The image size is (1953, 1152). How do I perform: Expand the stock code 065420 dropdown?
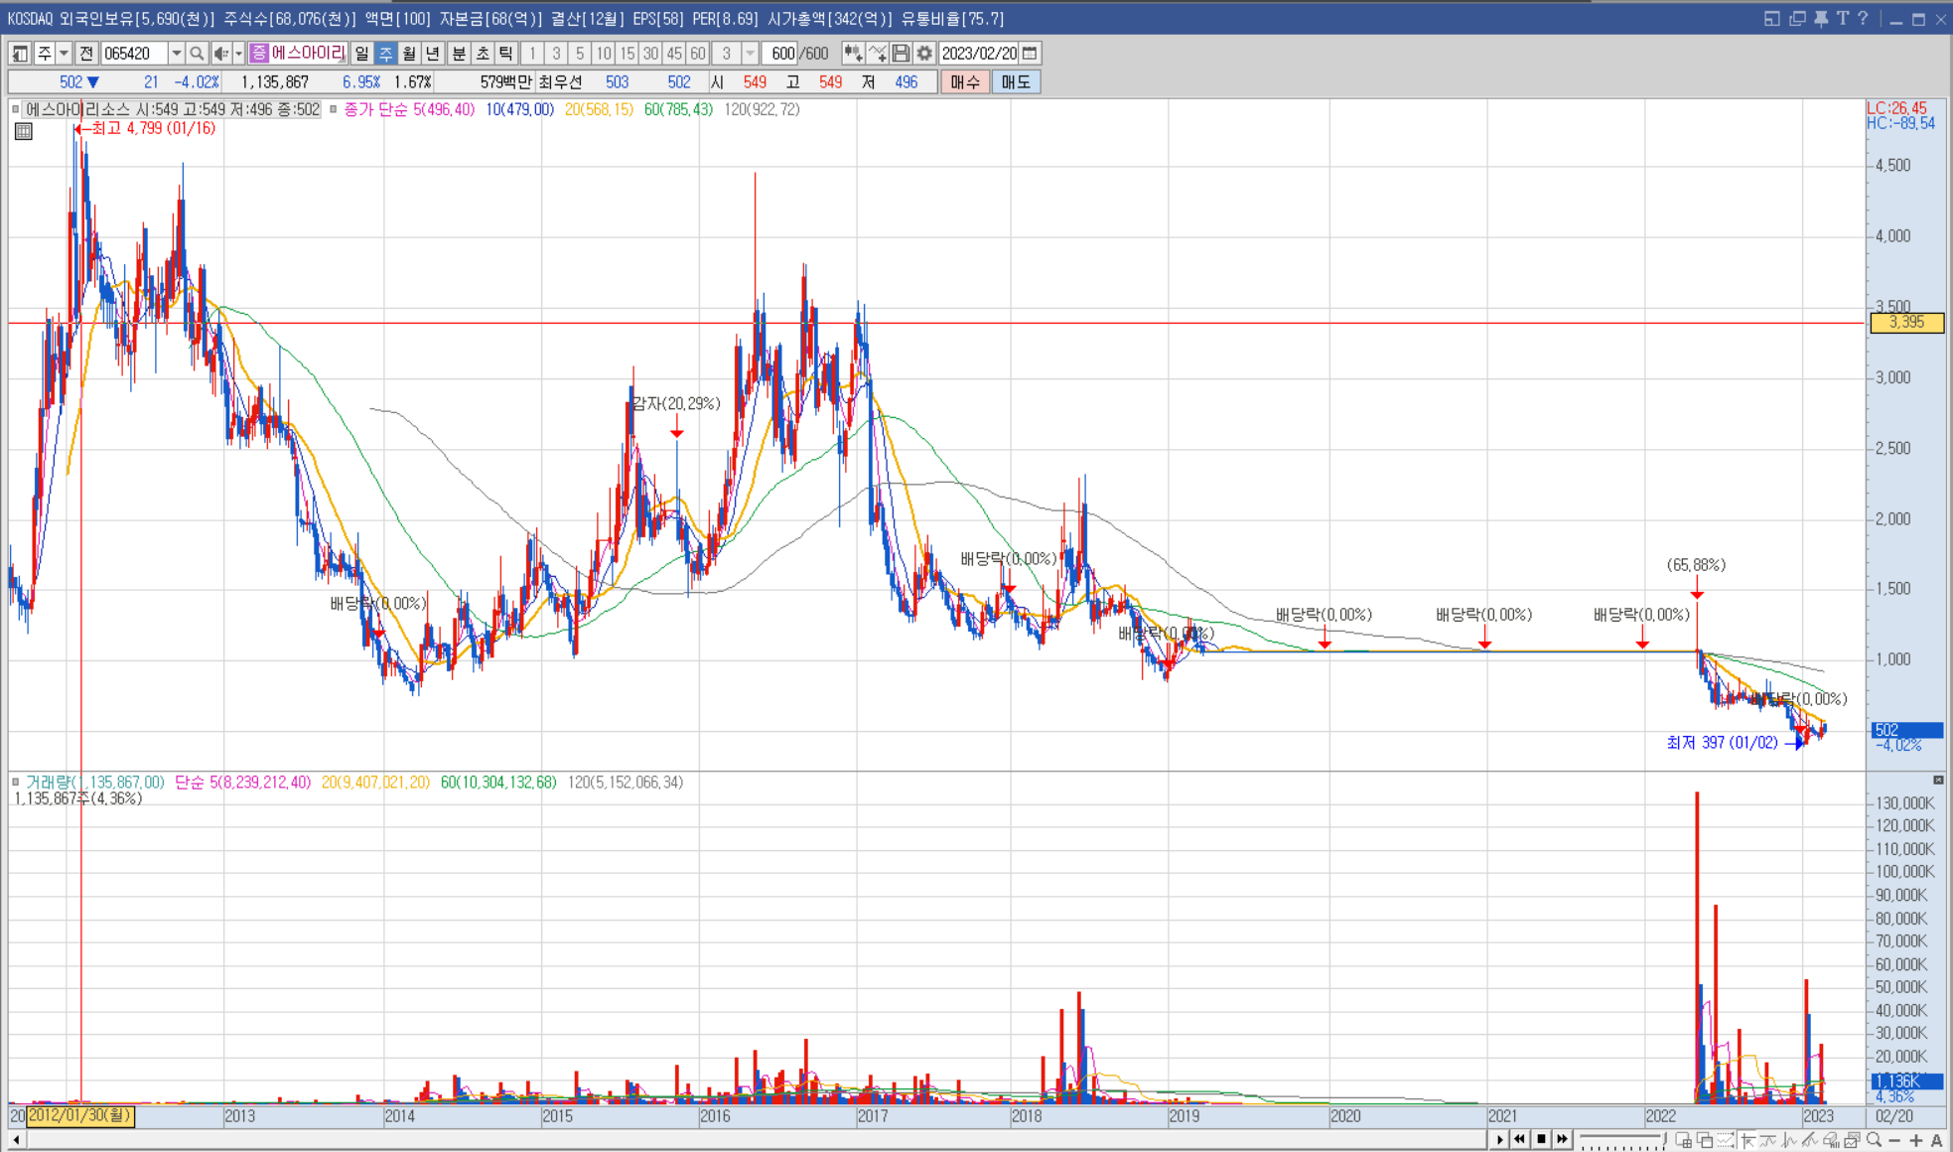click(x=176, y=54)
